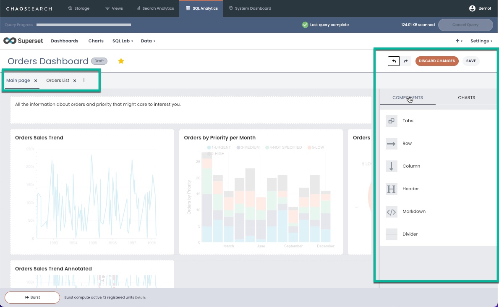
Task: Select the Header H icon
Action: coord(392,189)
